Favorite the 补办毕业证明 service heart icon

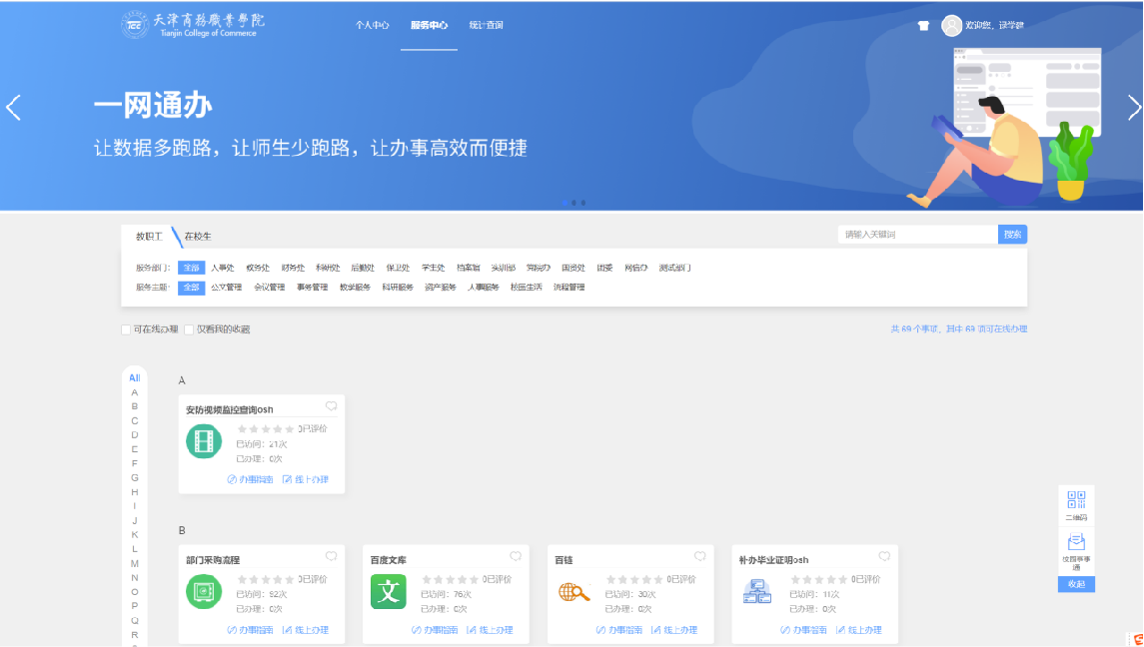[884, 557]
